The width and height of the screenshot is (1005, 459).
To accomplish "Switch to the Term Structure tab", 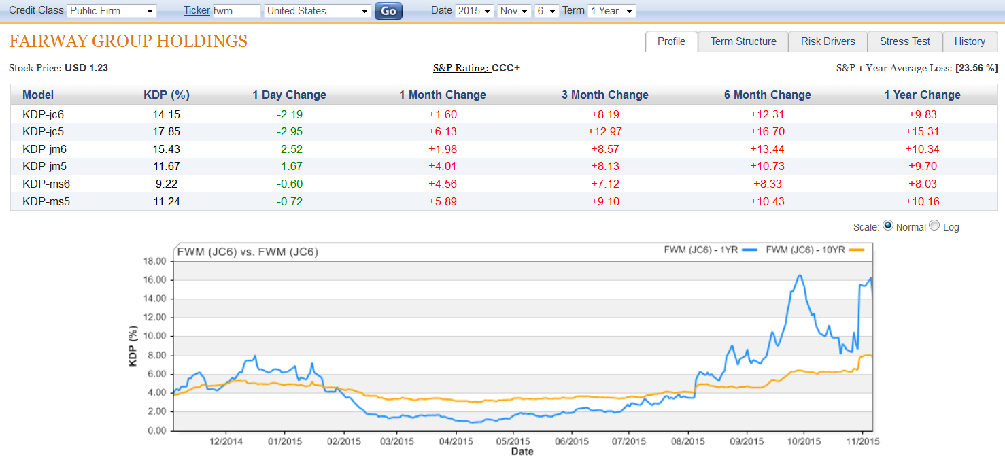I will 743,41.
